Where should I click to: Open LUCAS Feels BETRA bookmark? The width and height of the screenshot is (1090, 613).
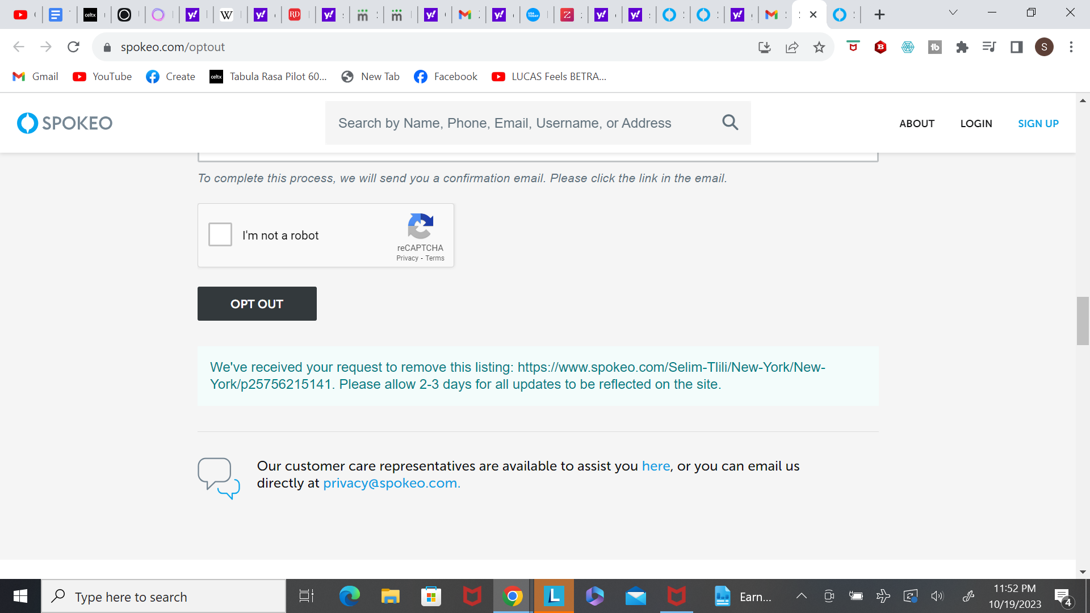549,77
